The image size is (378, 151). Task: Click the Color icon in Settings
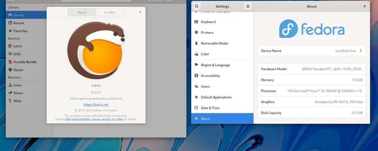pyautogui.click(x=196, y=54)
